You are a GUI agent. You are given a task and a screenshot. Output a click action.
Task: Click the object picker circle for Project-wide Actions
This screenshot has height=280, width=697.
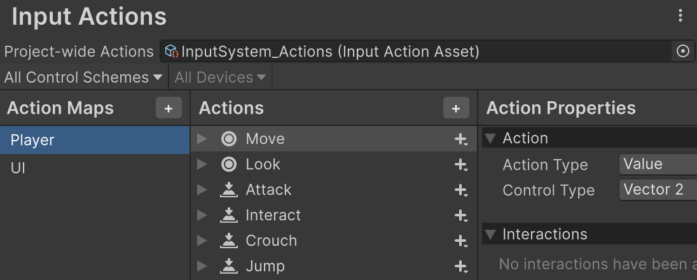click(x=683, y=52)
